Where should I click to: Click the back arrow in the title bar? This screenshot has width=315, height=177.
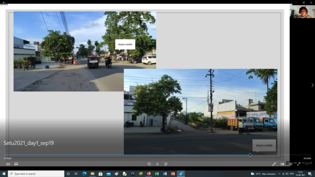point(4,2)
